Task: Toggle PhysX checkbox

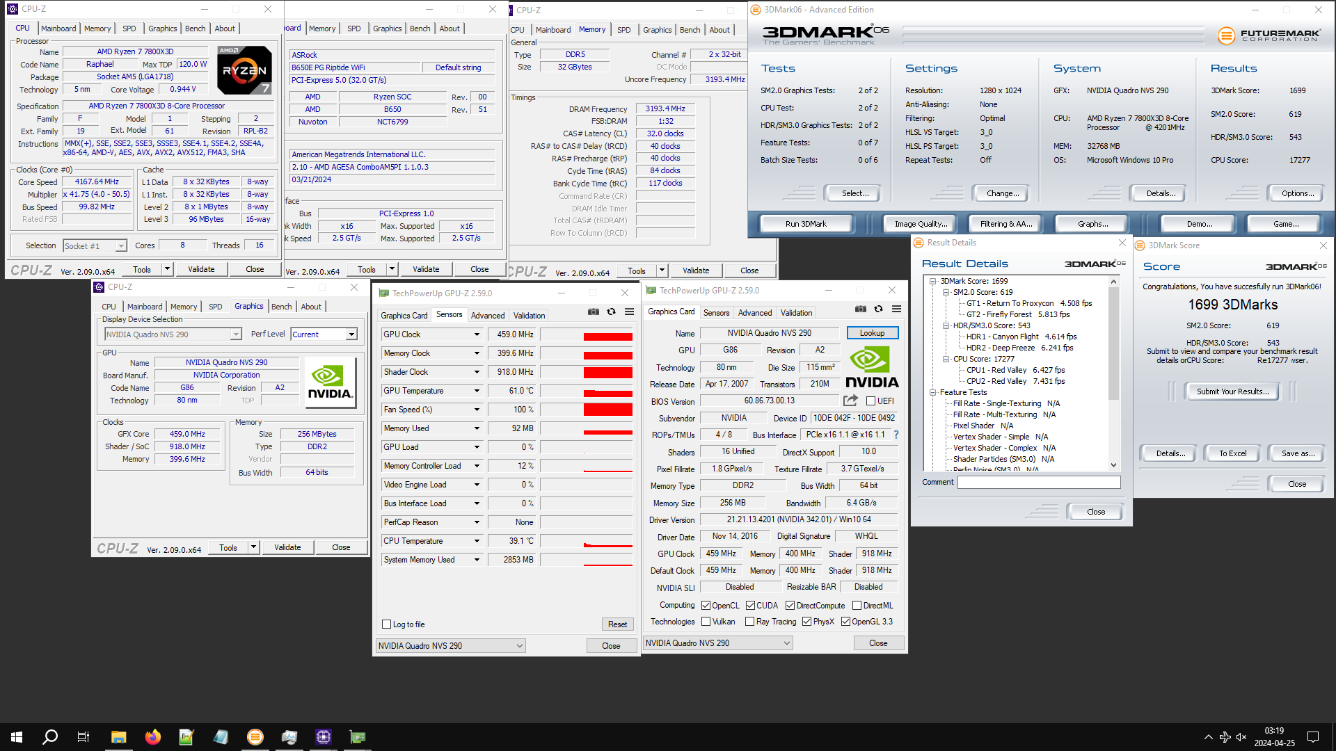Action: (x=806, y=622)
